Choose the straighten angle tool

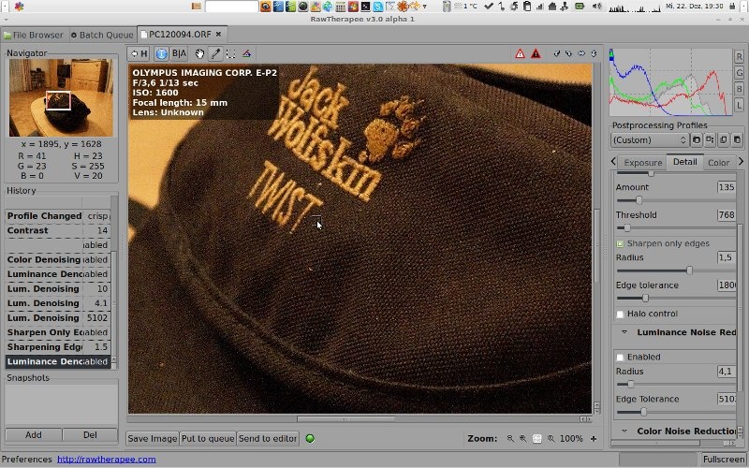click(x=247, y=54)
